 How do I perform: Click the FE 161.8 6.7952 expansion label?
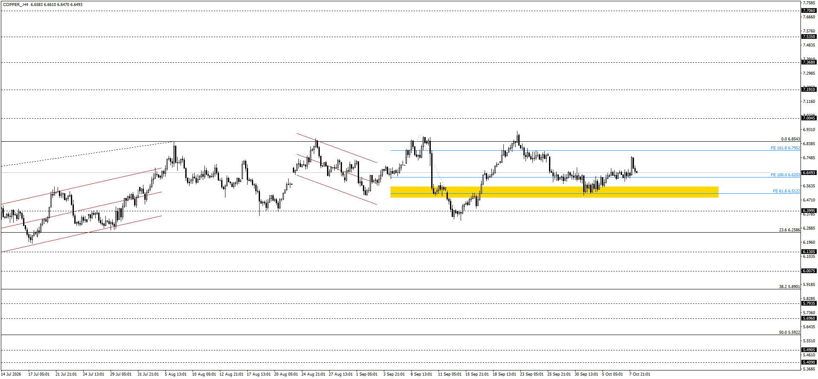(x=785, y=148)
